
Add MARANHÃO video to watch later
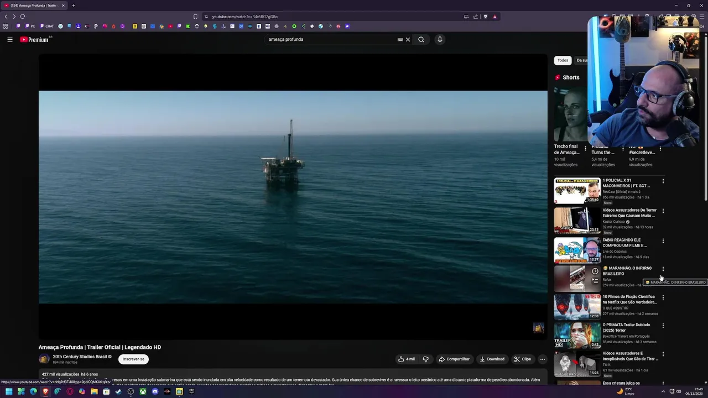[x=595, y=271]
